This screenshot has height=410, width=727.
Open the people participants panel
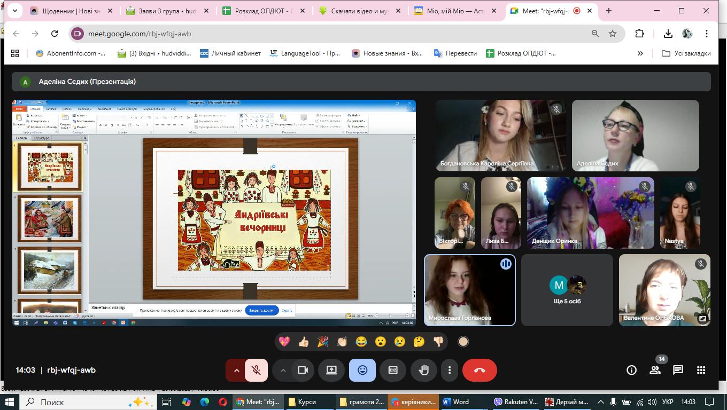655,370
